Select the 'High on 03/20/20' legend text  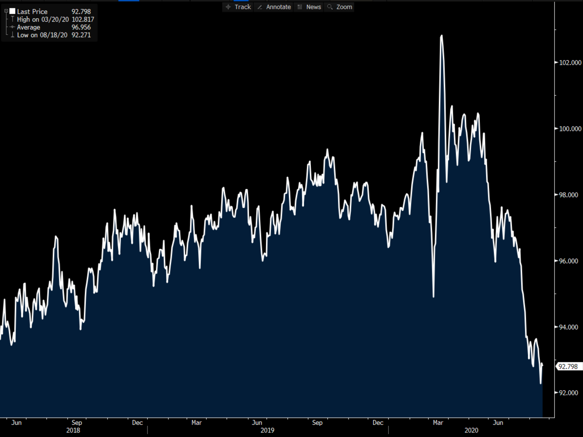click(x=43, y=19)
